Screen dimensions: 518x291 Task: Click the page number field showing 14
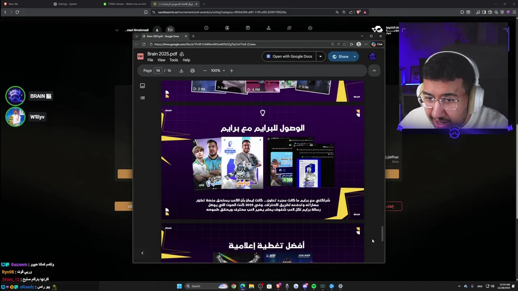pos(158,71)
